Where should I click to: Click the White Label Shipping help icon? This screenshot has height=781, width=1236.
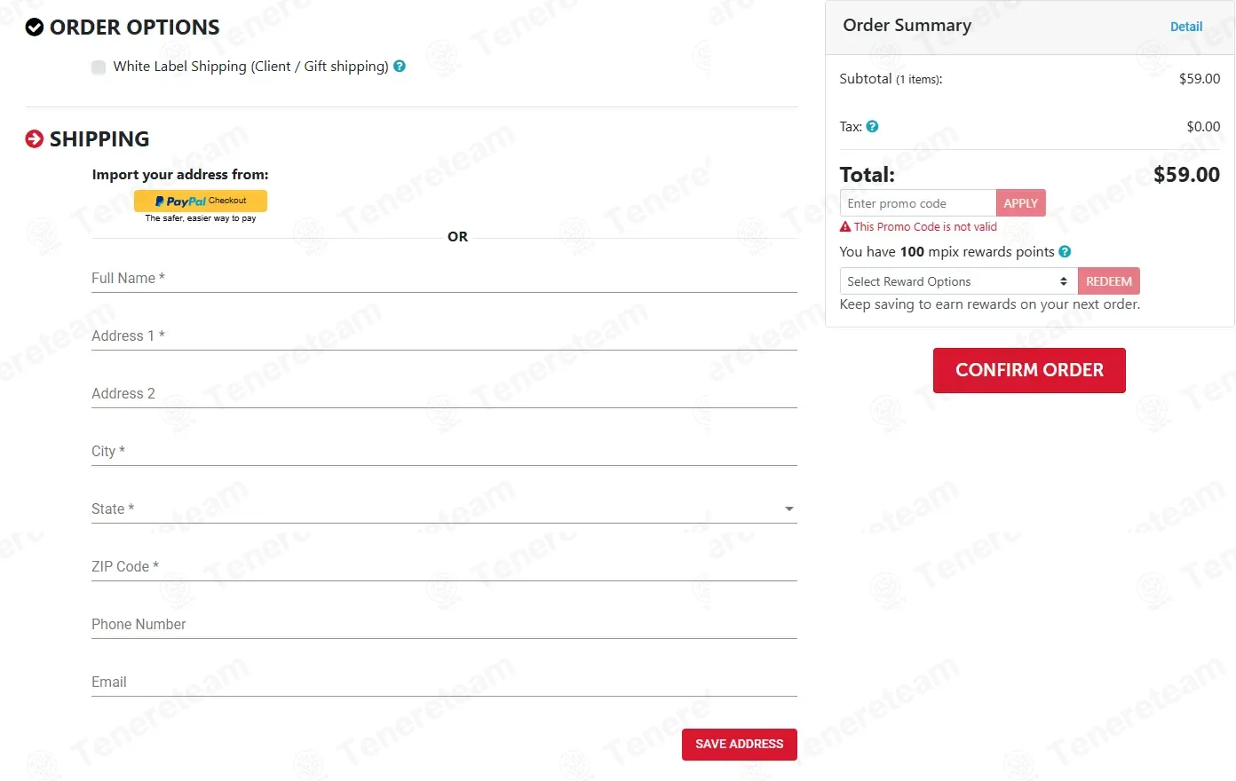point(400,66)
